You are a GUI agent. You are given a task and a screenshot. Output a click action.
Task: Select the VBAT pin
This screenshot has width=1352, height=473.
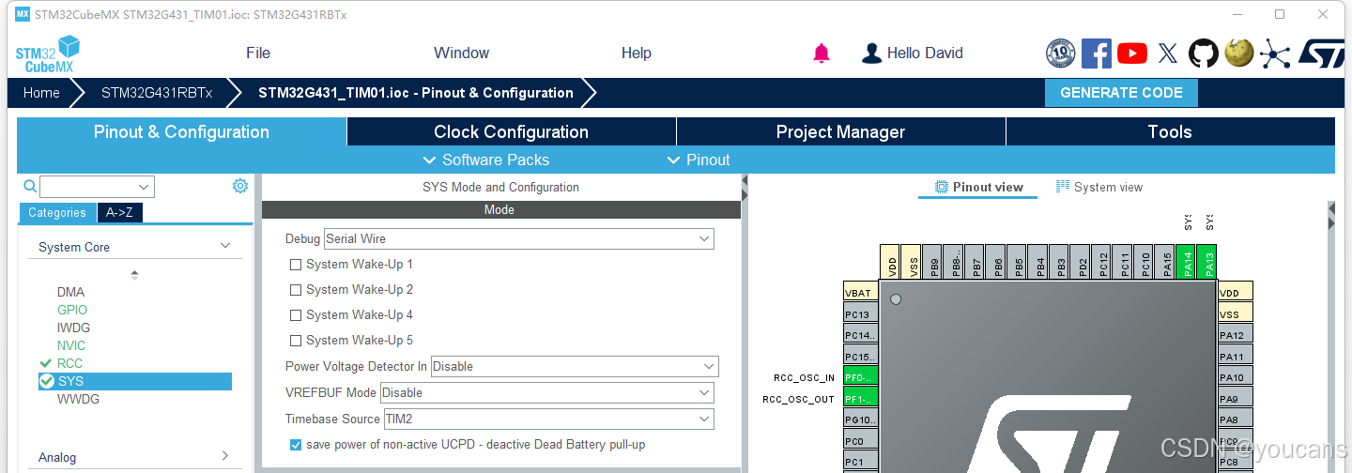860,293
